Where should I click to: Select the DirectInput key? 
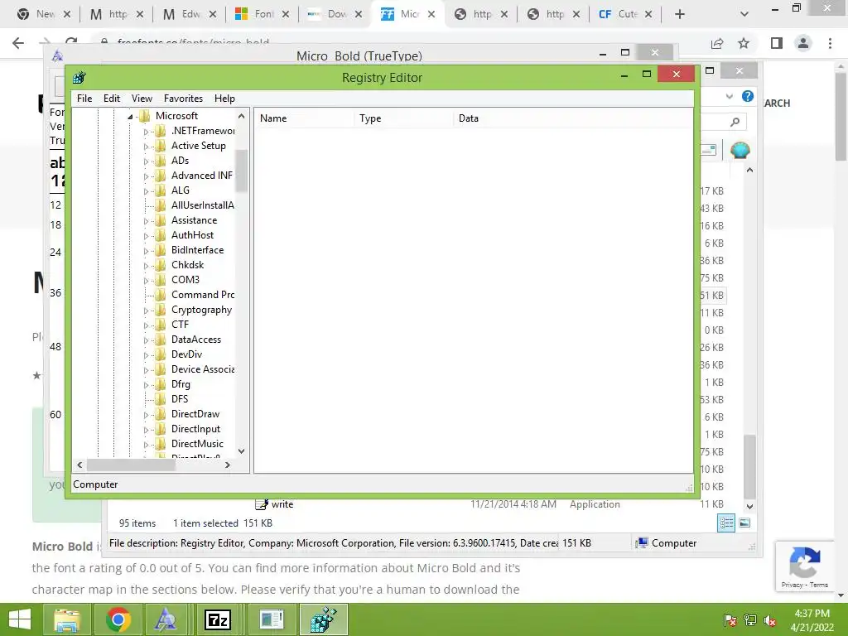(x=195, y=429)
